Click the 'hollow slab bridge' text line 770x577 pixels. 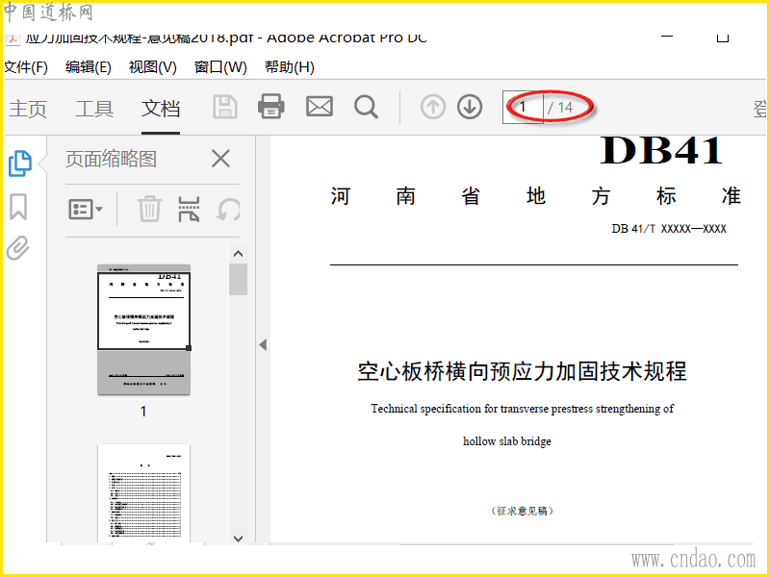507,441
